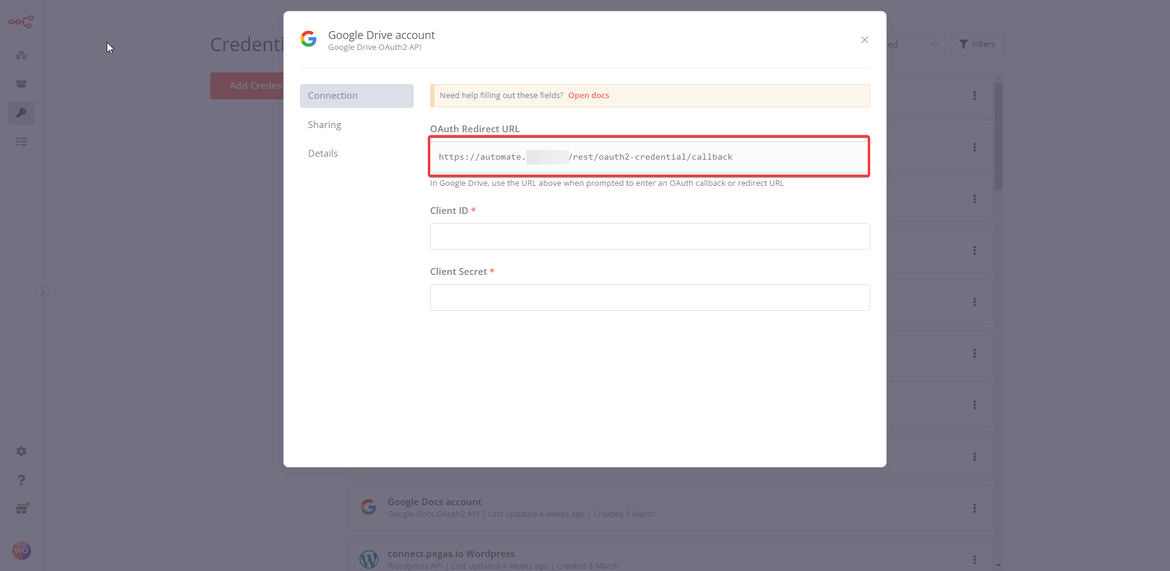
Task: Open the sort dropdown beside Filters
Action: [x=914, y=44]
